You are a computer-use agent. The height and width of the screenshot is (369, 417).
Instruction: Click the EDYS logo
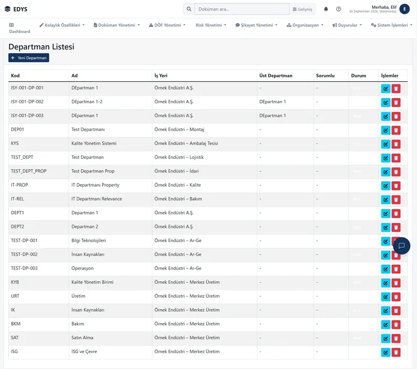(16, 9)
